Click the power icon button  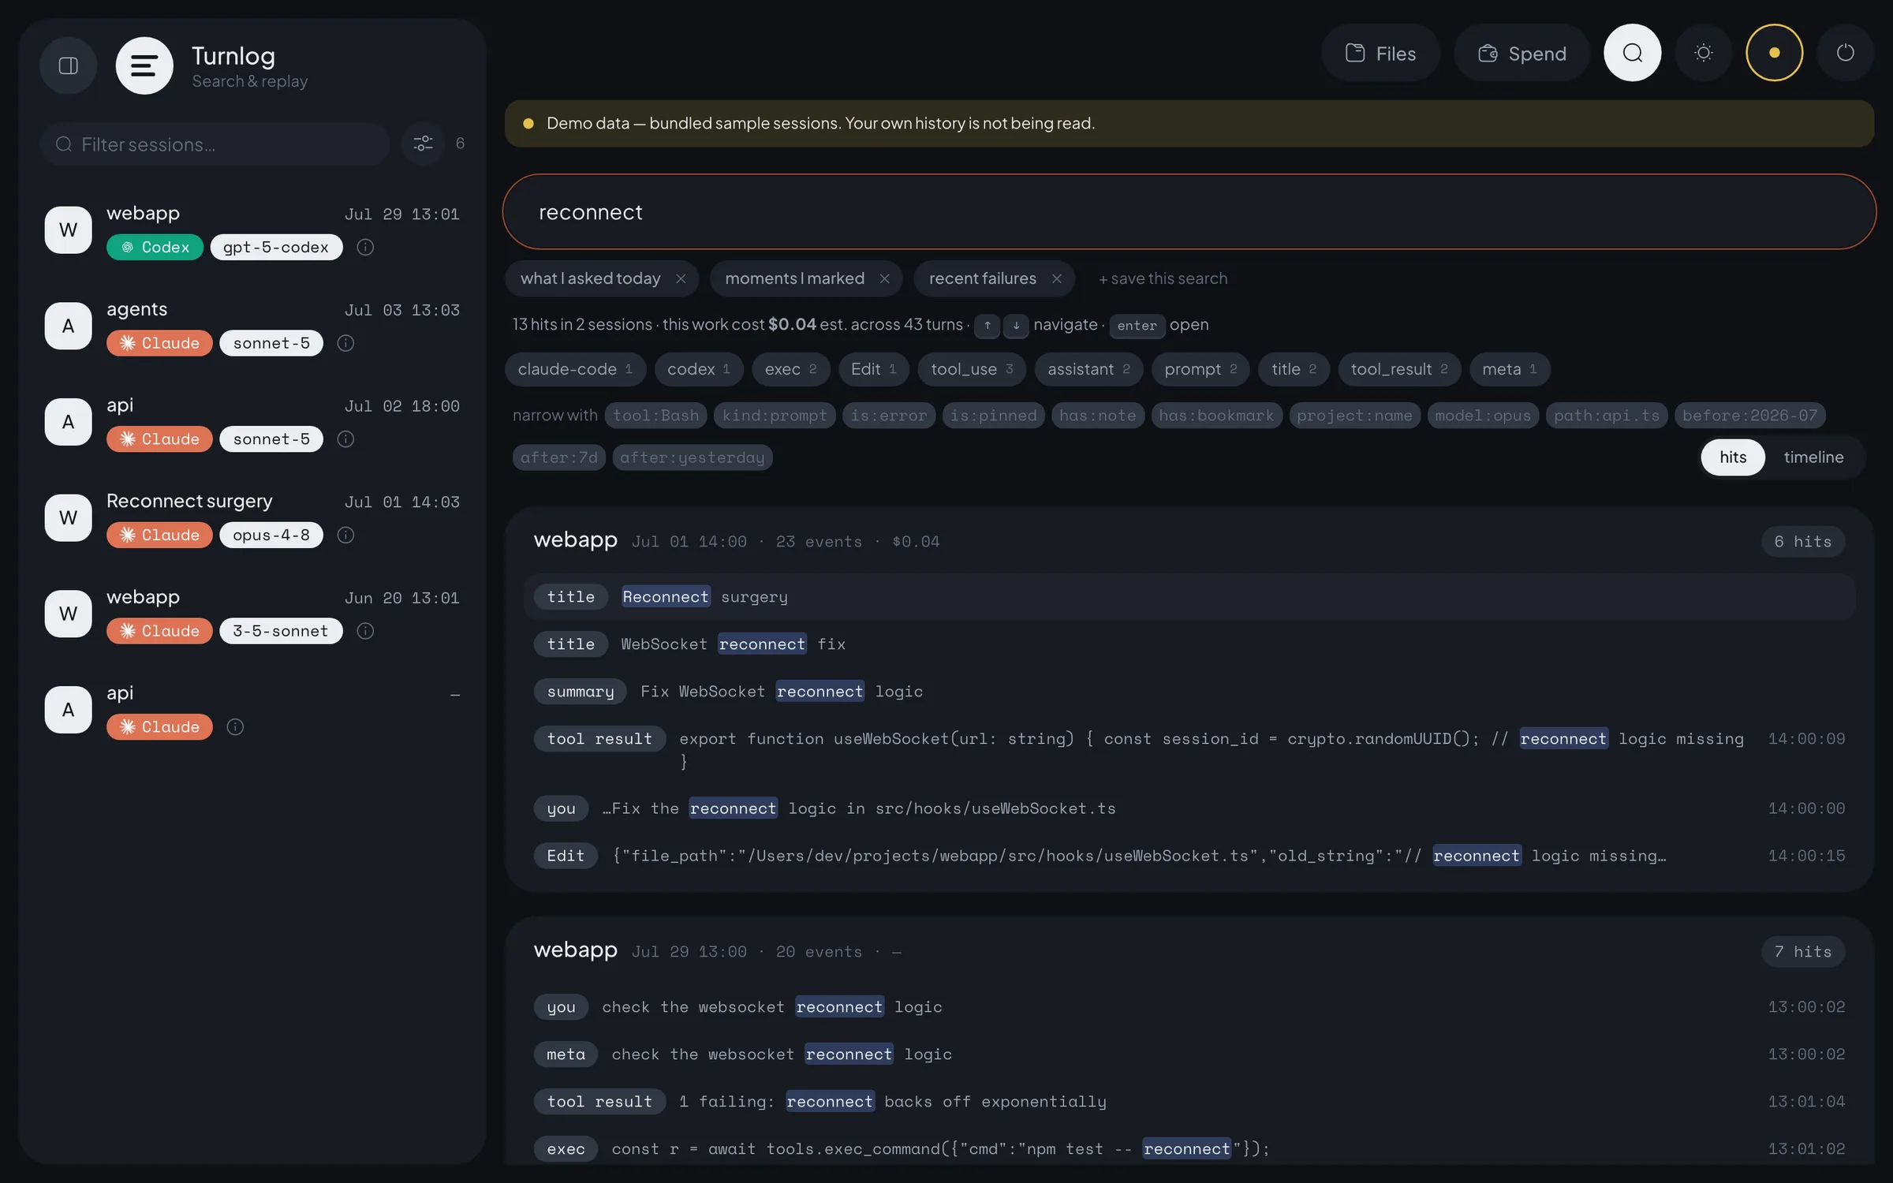1846,53
